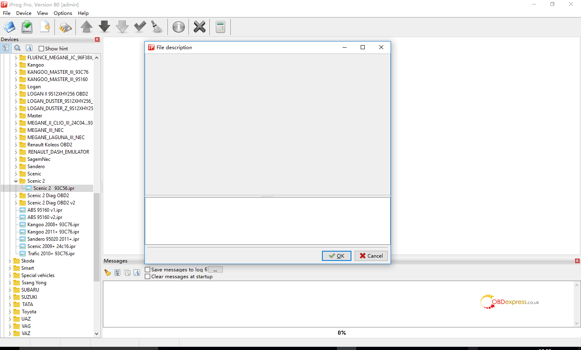Click the broom erase toolbar icon
The image size is (581, 350).
coord(157,27)
